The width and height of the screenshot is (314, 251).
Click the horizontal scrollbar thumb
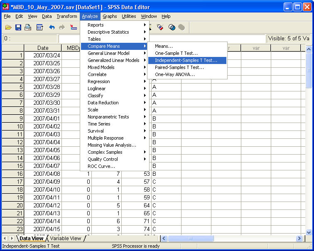pos(191,238)
